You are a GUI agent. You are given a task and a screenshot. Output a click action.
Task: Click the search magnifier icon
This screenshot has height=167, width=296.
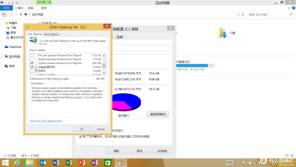tap(291, 14)
